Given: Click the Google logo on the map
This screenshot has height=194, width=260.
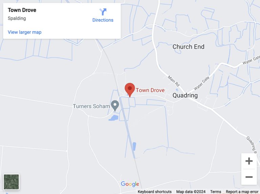Looking at the screenshot, I should tap(130, 184).
